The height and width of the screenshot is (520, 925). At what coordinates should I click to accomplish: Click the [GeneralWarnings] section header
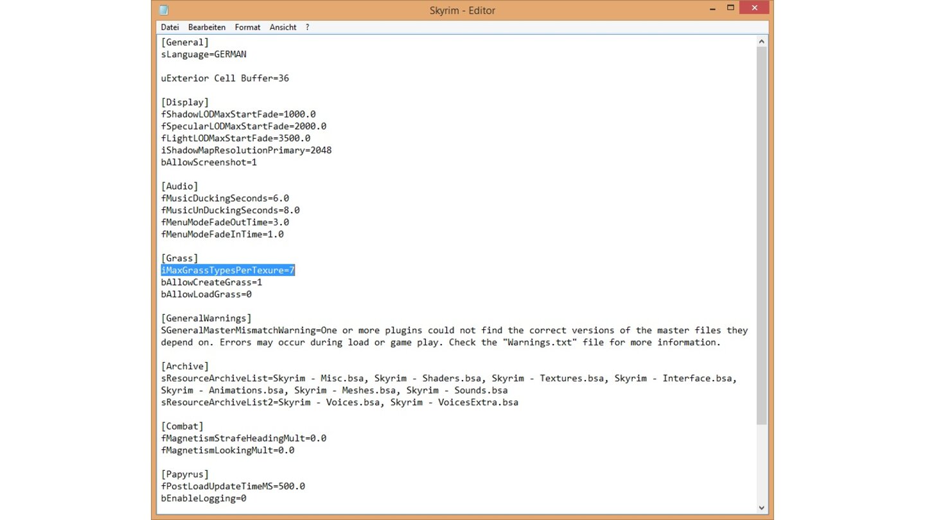[x=206, y=318]
